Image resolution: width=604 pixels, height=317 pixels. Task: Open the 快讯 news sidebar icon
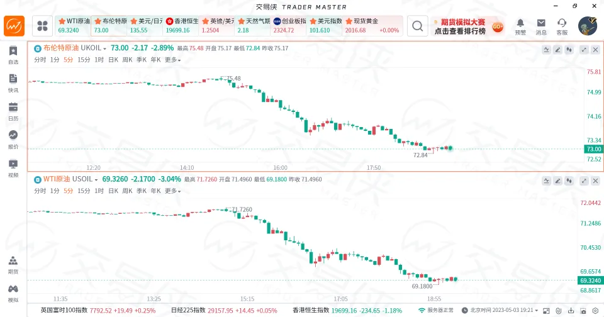(x=13, y=82)
